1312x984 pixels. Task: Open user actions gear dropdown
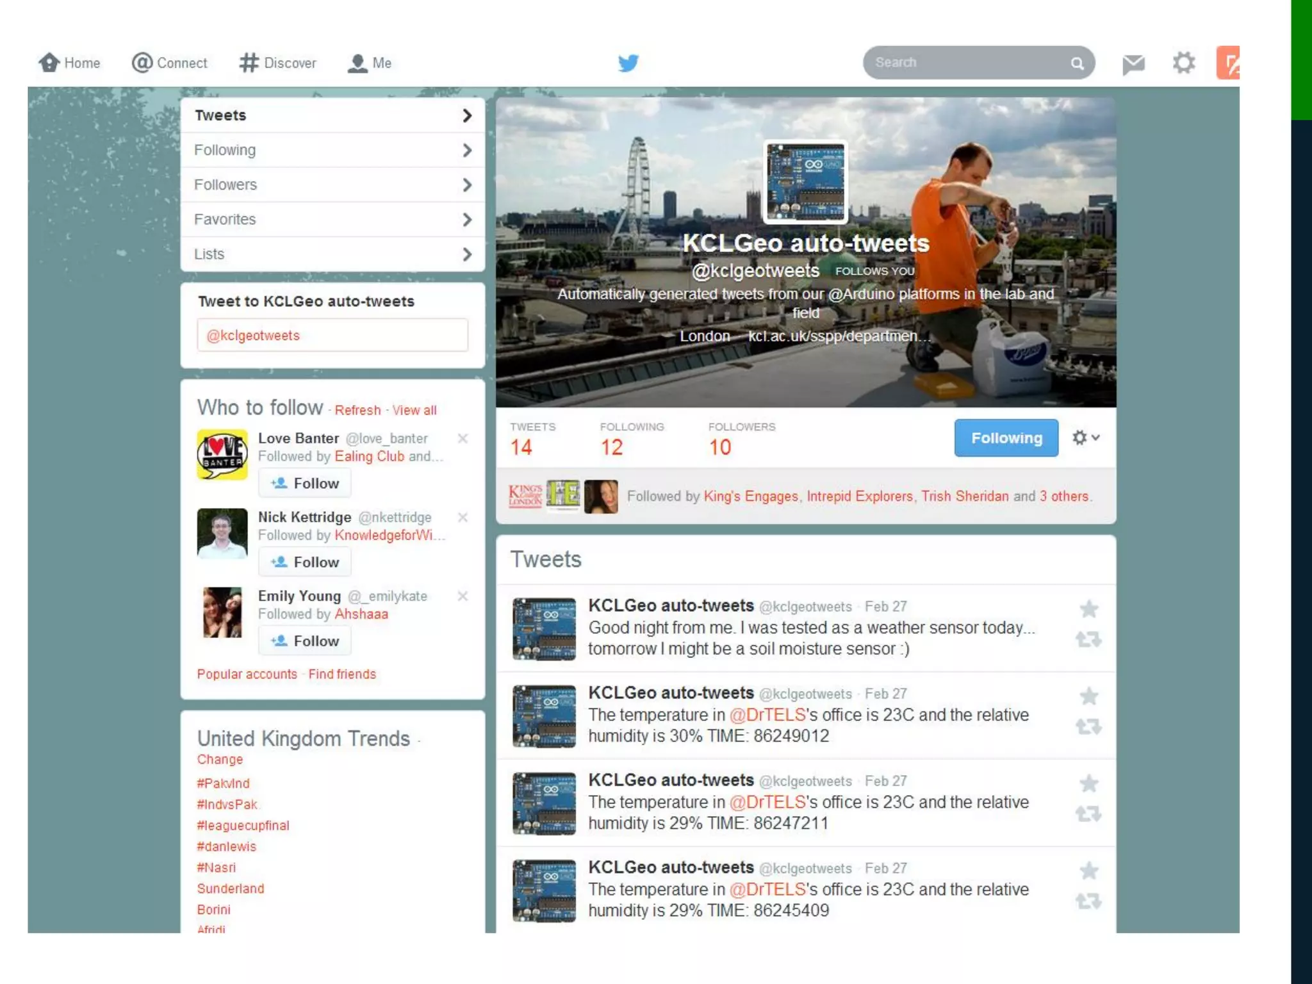(1085, 438)
